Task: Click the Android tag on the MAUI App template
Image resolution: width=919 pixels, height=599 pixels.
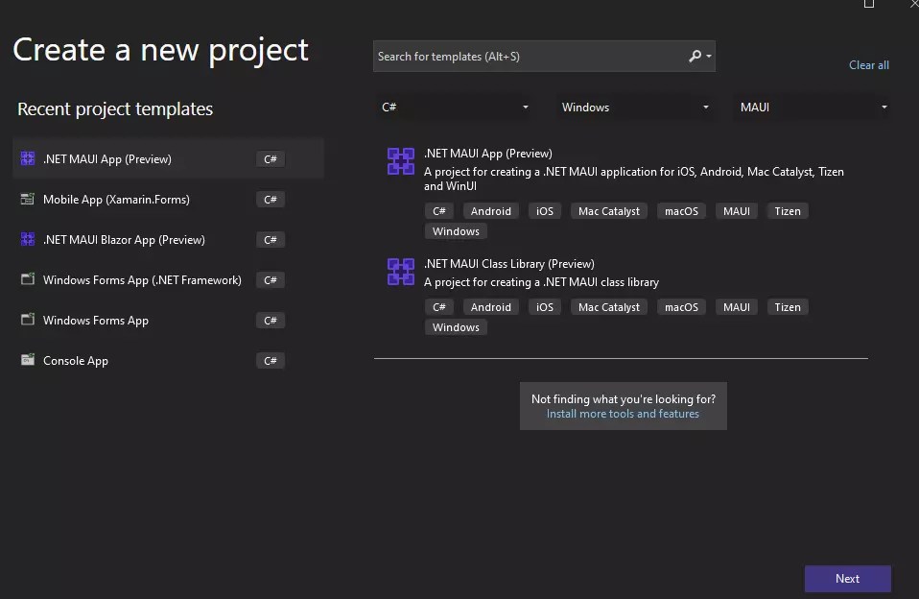Action: pyautogui.click(x=490, y=210)
